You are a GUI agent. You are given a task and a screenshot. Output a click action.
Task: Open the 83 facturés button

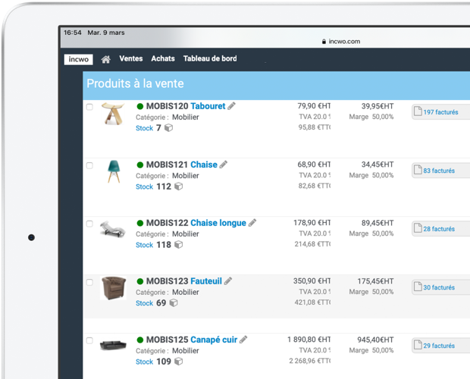coord(439,171)
